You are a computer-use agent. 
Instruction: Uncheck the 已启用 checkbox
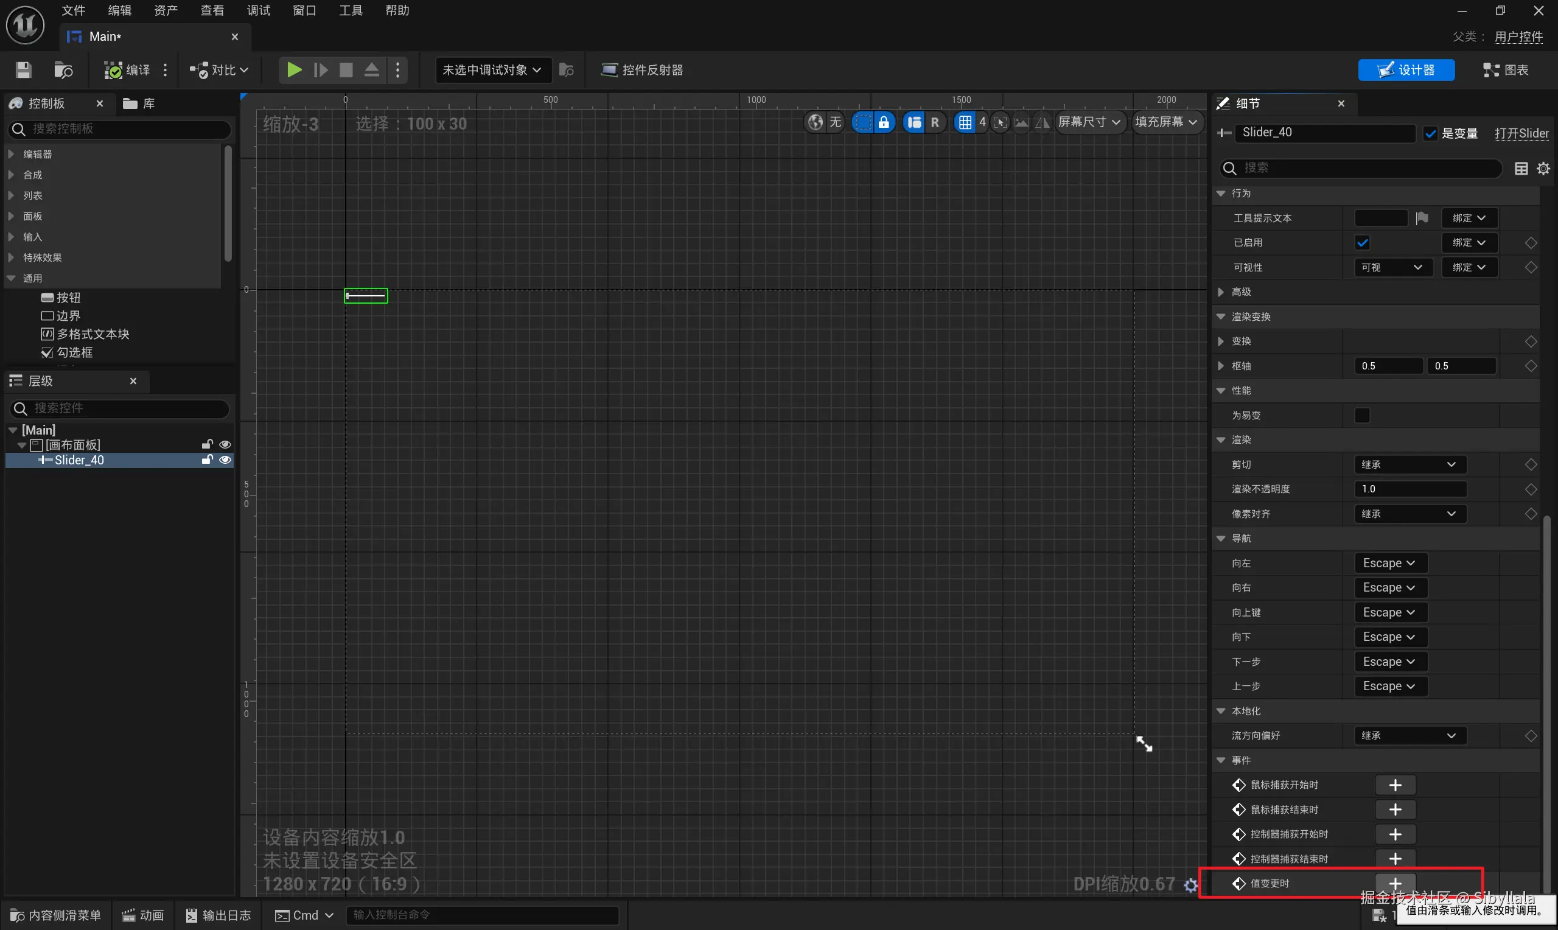tap(1362, 242)
